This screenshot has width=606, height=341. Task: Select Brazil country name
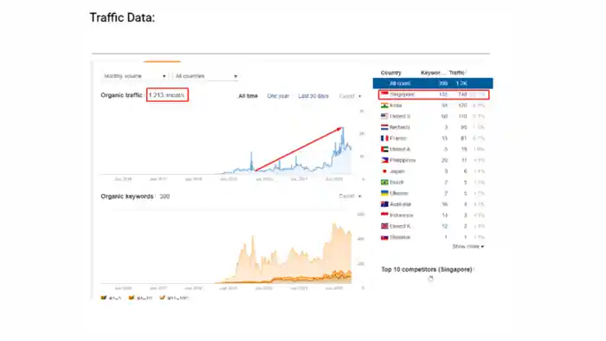point(396,183)
